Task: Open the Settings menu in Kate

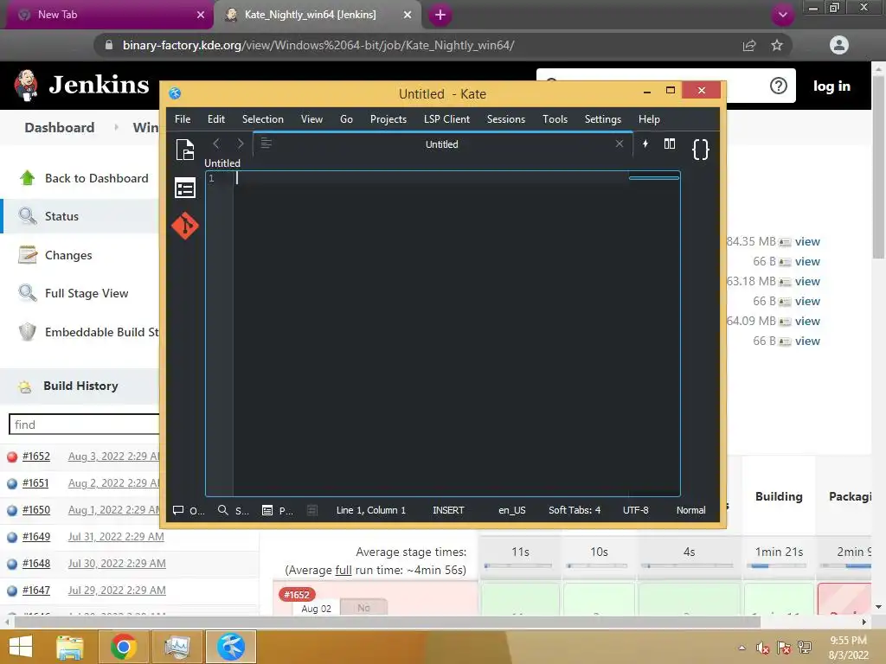Action: pyautogui.click(x=603, y=119)
